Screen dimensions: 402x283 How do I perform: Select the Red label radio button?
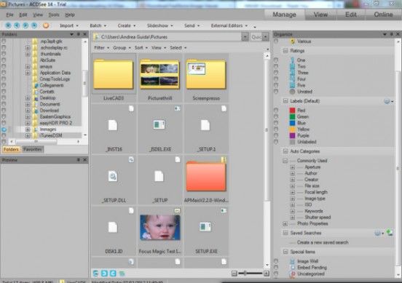(x=276, y=110)
